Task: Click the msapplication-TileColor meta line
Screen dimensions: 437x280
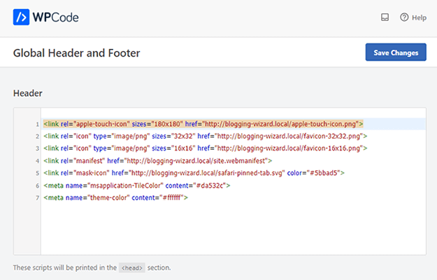Action: [136, 185]
